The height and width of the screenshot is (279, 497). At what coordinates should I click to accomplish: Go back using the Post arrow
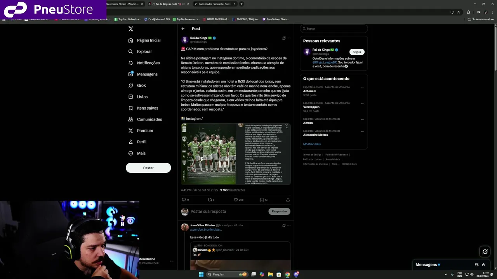click(x=183, y=29)
